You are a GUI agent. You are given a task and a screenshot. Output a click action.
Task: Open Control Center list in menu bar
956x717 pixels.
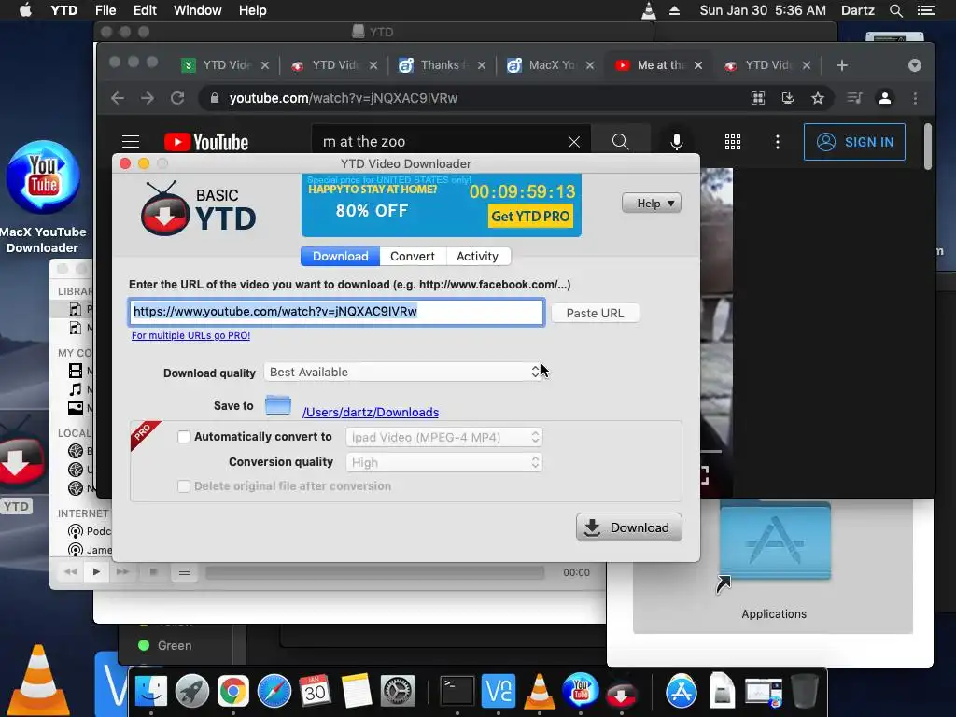pyautogui.click(x=926, y=10)
